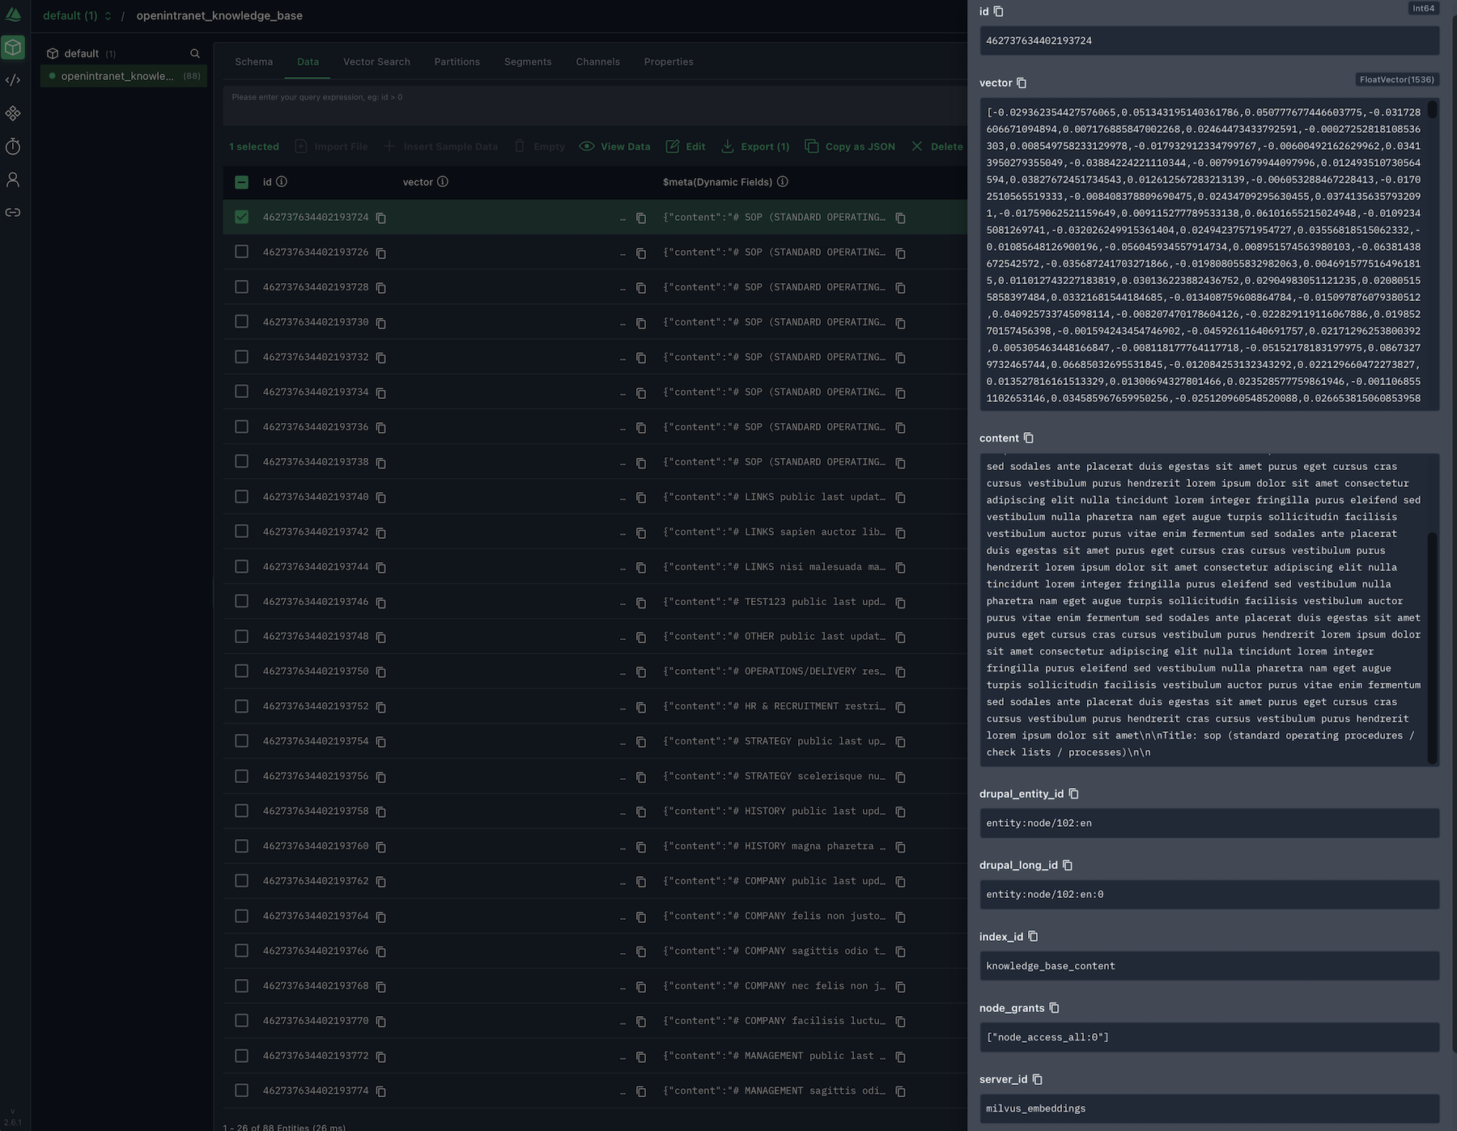This screenshot has height=1131, width=1457.
Task: Click the info icon next to $meta(Dynamic Fields)
Action: point(782,182)
